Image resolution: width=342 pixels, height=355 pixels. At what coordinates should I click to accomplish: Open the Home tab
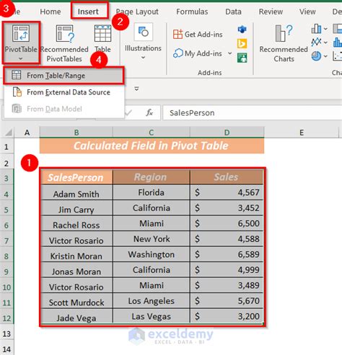tap(51, 12)
